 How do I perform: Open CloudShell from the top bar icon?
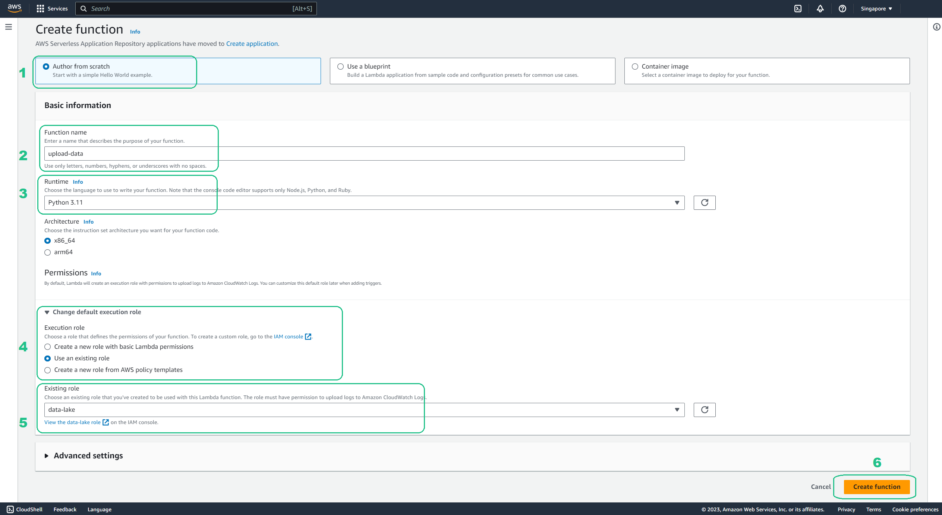(798, 9)
